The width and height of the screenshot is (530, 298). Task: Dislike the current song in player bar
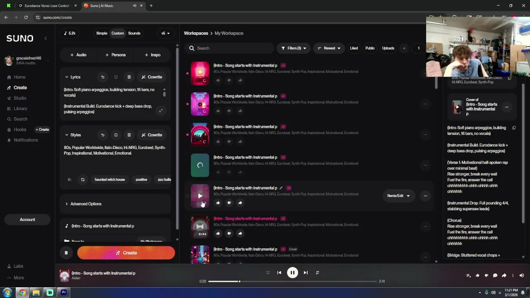point(487,276)
